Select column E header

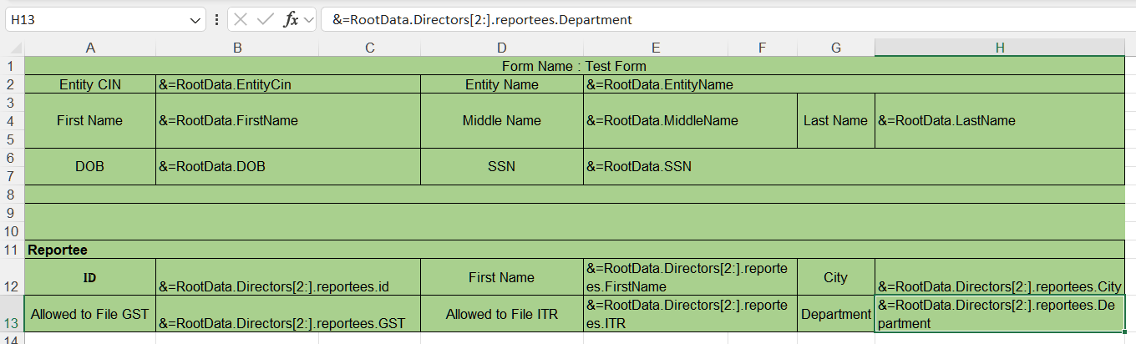pos(656,48)
